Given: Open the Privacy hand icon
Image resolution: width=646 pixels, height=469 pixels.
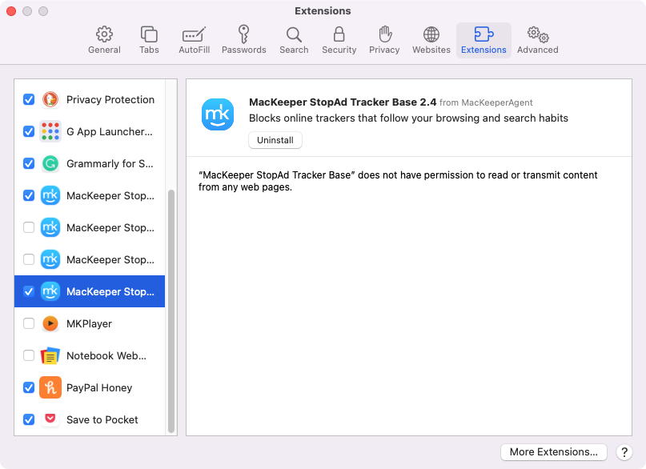Looking at the screenshot, I should tap(385, 34).
